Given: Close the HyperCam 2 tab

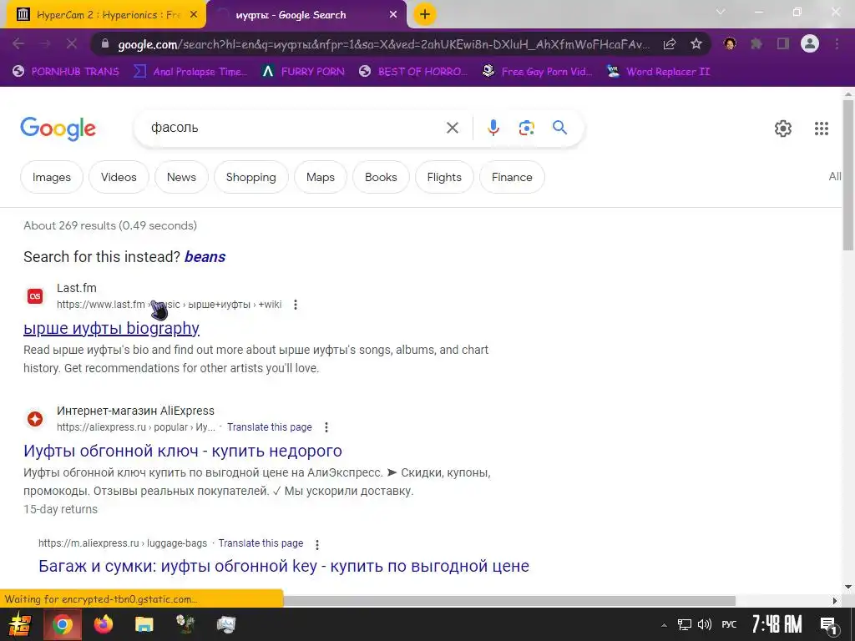Looking at the screenshot, I should (194, 15).
